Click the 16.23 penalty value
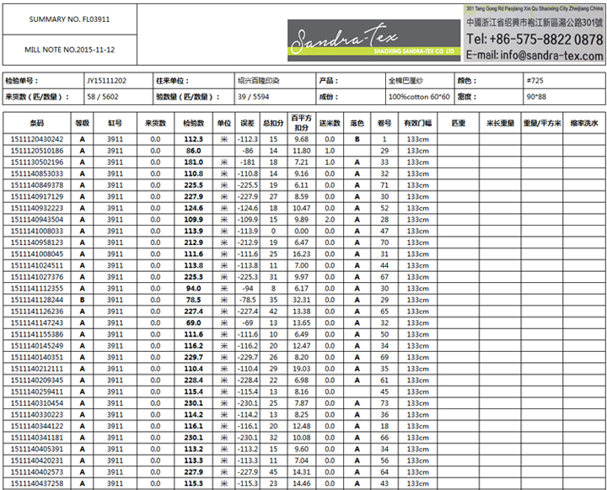607x490 pixels. 301,254
